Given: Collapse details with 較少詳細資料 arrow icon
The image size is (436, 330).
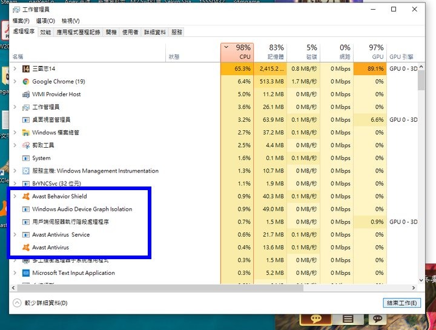Looking at the screenshot, I should 17,303.
